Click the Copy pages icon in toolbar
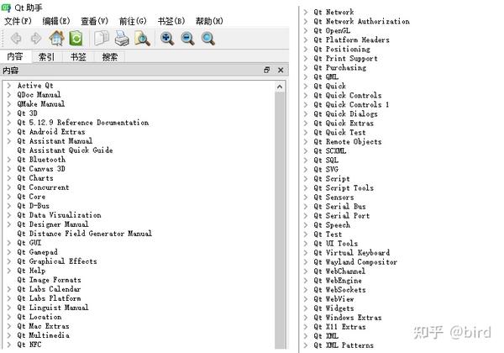Viewport: 504px width, 353px height. coord(102,39)
